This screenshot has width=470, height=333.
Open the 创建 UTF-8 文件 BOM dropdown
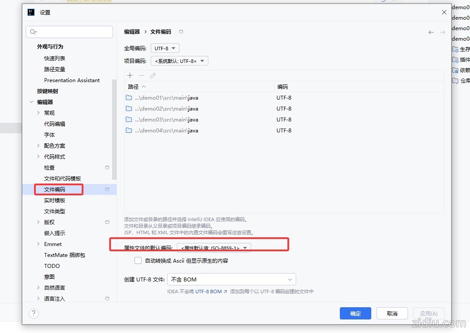(232, 279)
